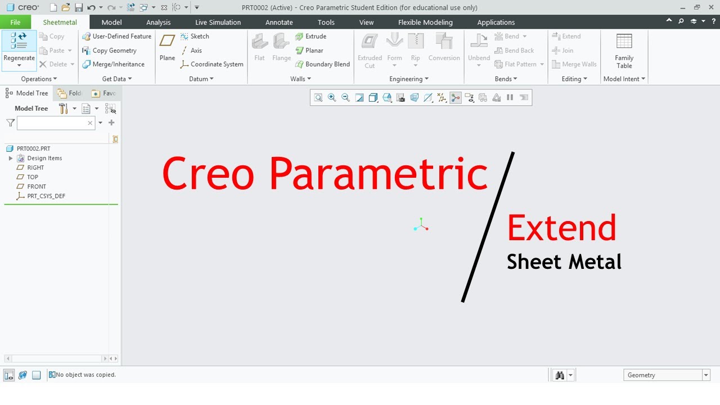Expand the Get Data group dropdown

(x=117, y=79)
